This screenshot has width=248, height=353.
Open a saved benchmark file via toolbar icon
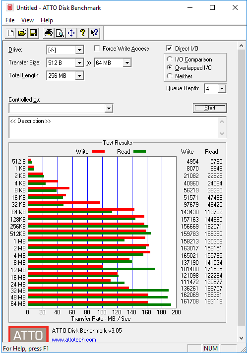22,33
